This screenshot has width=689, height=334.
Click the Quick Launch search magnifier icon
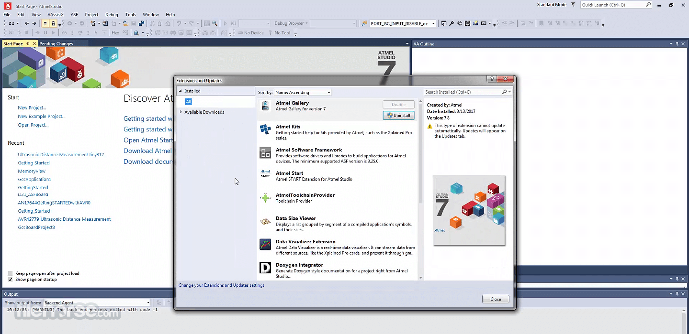[x=648, y=5]
